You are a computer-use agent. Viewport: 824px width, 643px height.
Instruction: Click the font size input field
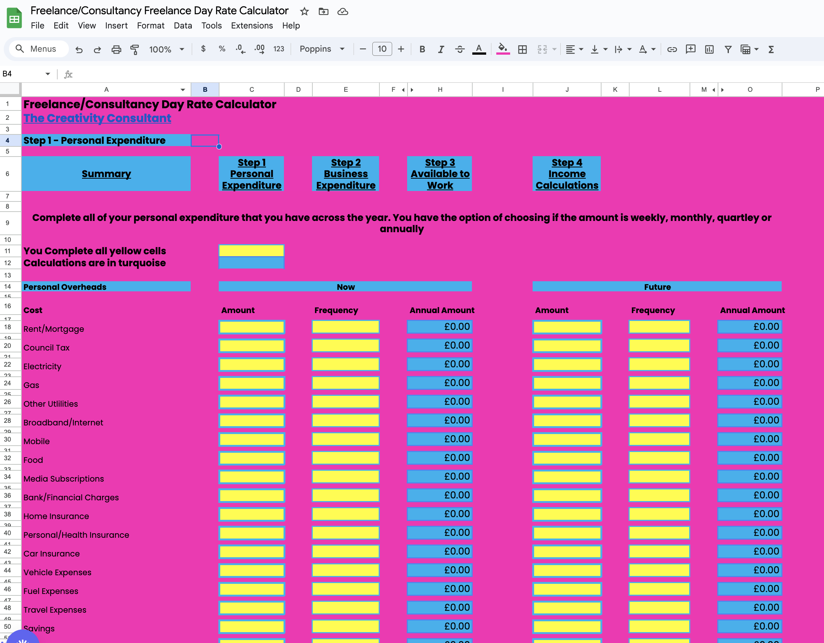click(382, 49)
